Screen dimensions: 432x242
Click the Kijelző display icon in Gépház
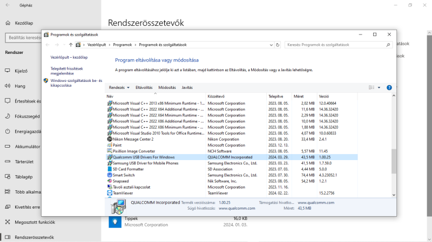pyautogui.click(x=8, y=71)
